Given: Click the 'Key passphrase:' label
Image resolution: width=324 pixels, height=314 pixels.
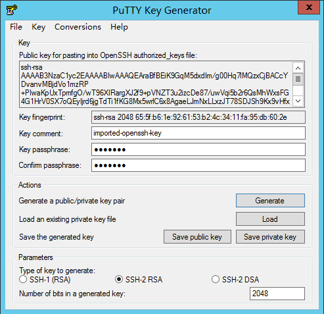Looking at the screenshot, I should pyautogui.click(x=45, y=149).
